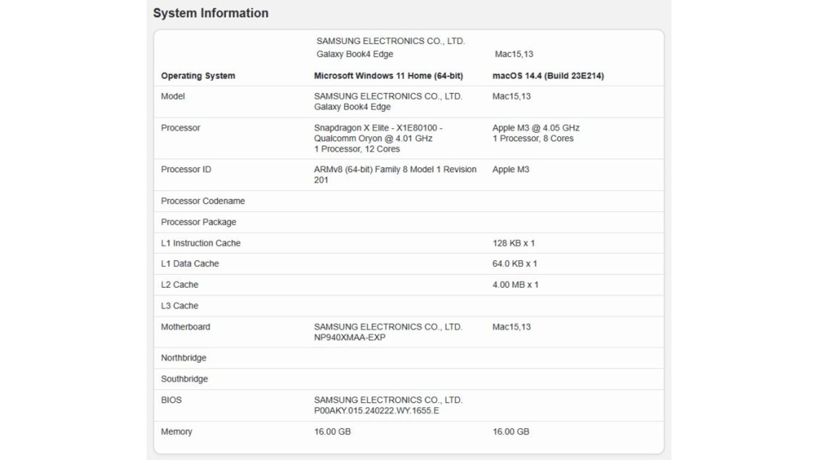Image resolution: width=818 pixels, height=460 pixels.
Task: Select Microsoft Windows 11 Home (64-bit) value
Action: 388,76
